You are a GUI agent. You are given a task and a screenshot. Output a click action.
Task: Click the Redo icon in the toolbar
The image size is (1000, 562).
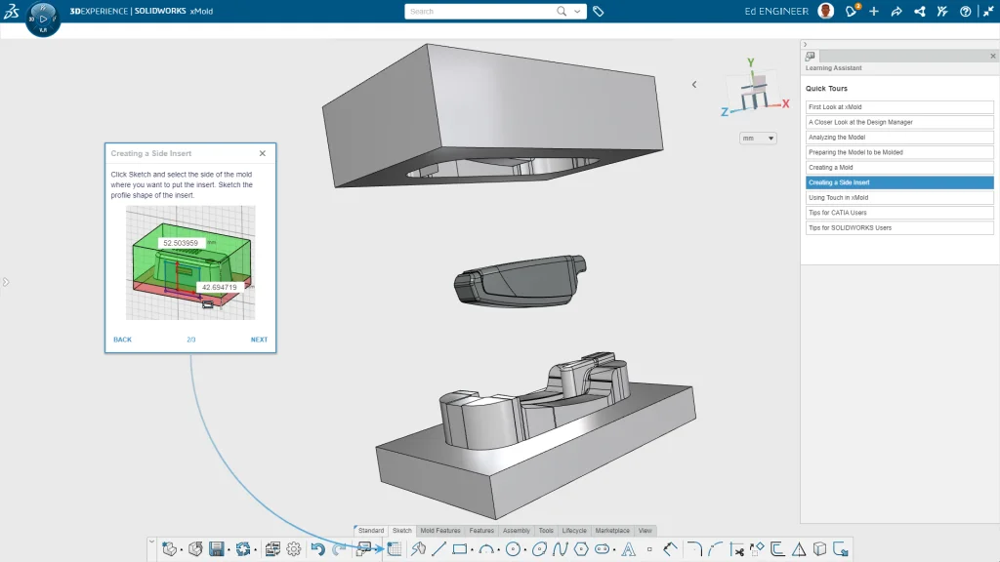coord(338,548)
